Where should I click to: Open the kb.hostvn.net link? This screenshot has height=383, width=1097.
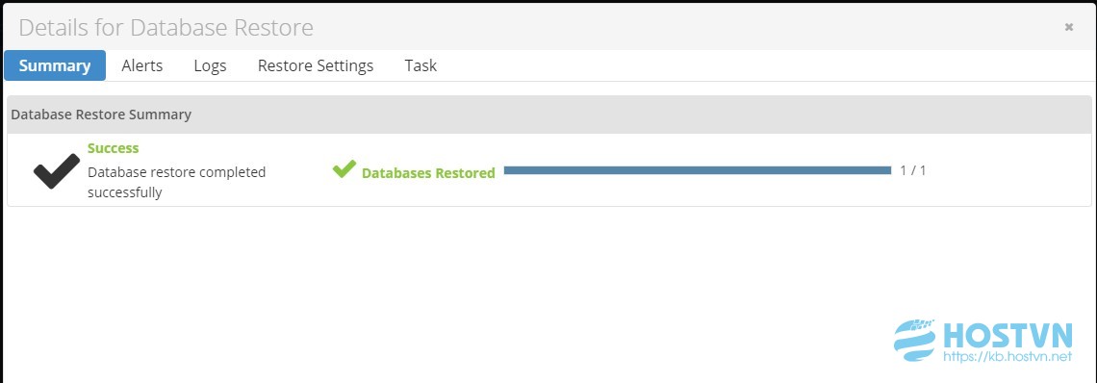(x=1008, y=356)
